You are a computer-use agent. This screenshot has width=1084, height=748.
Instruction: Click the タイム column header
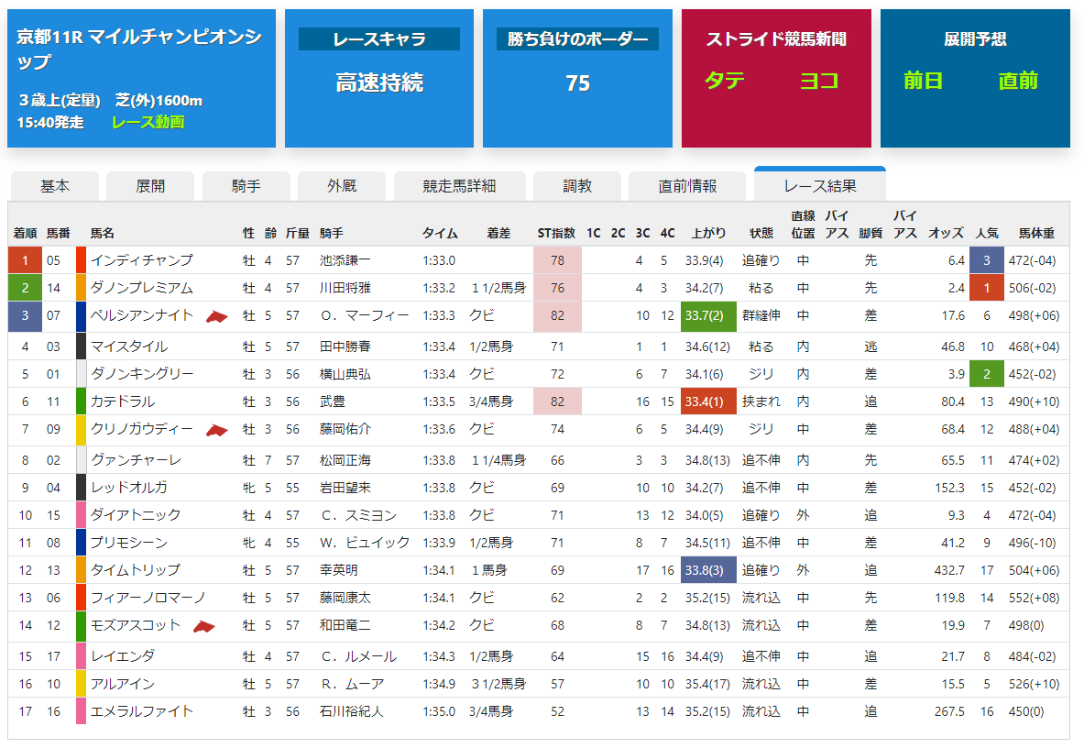tap(440, 234)
